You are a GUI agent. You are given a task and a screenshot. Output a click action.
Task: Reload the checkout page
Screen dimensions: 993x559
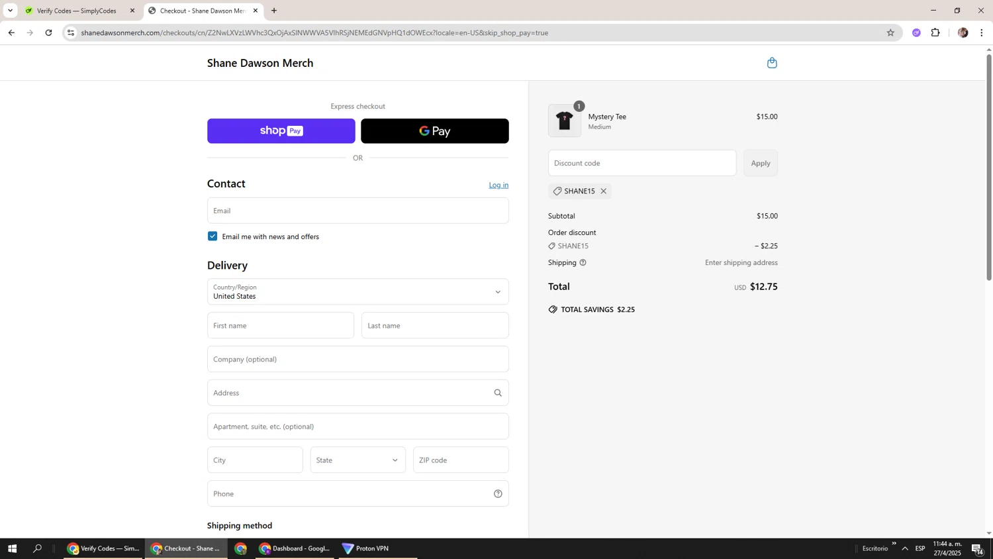tap(48, 32)
